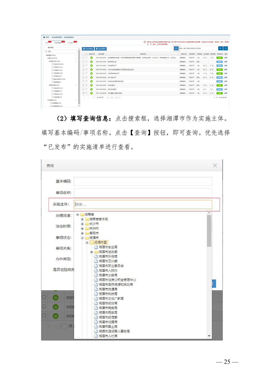Viewport: 271px width, 384px height.
Task: Click the excel导出 download button
Action: tap(88, 49)
